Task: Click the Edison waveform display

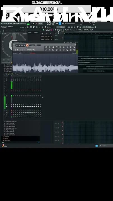Action: pos(45,63)
